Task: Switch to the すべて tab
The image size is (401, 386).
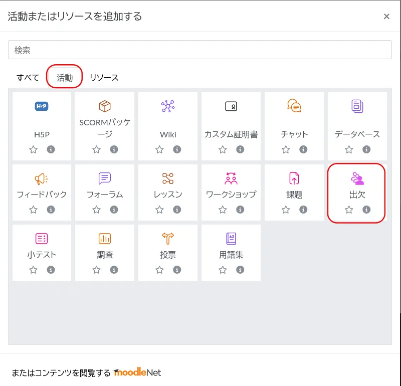Action: 28,78
